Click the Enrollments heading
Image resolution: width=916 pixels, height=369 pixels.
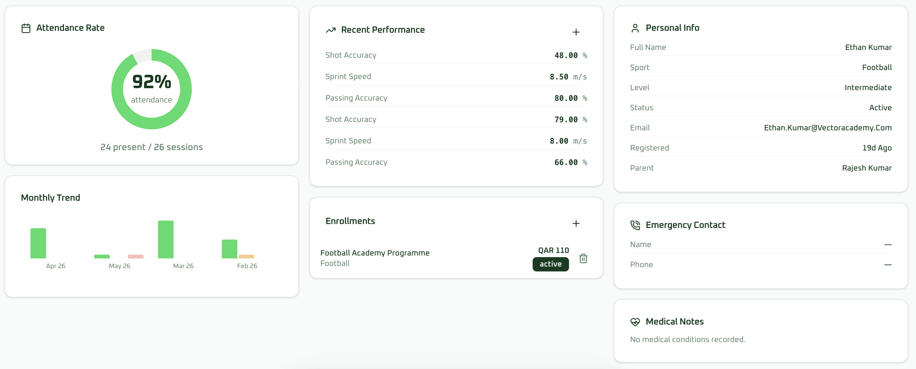coord(350,221)
